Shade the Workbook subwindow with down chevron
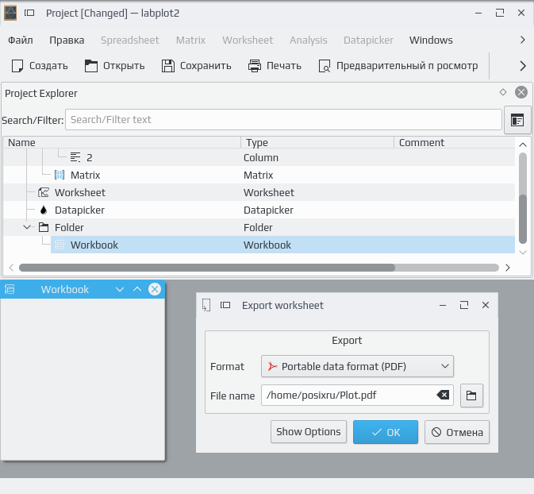 click(120, 289)
